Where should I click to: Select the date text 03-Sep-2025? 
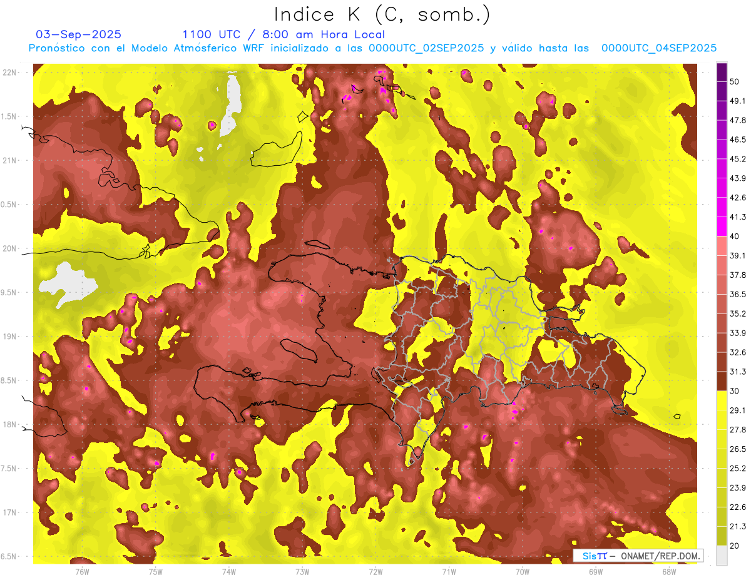pos(79,34)
